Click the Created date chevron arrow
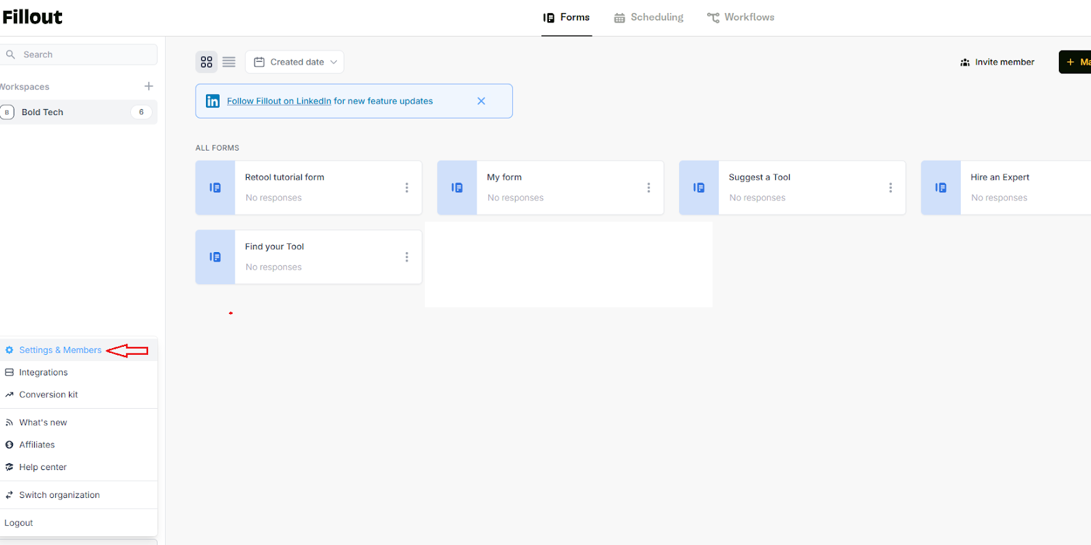The height and width of the screenshot is (545, 1091). [x=333, y=62]
